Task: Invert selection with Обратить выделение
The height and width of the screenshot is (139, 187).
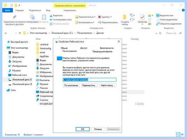Action: 169,24
